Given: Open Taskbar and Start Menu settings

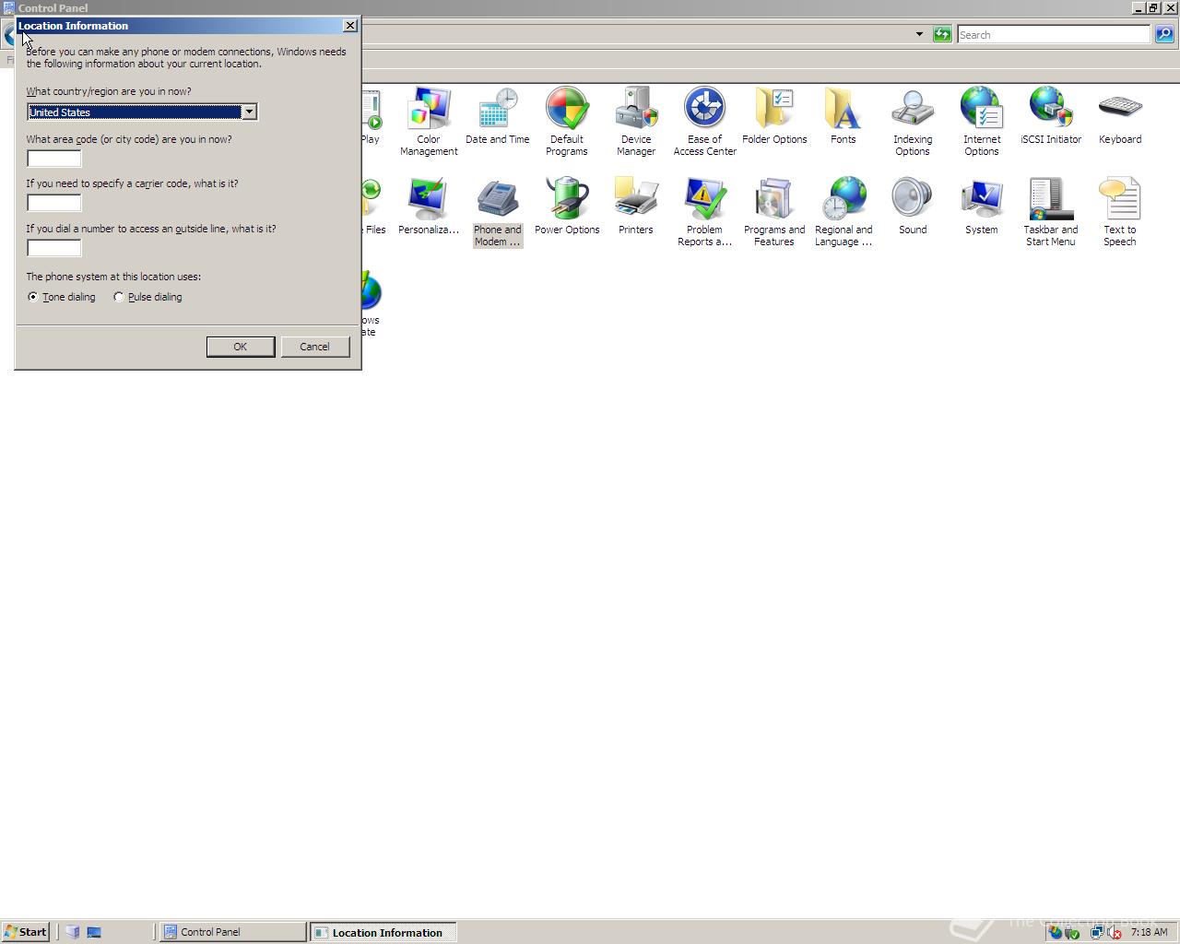Looking at the screenshot, I should pos(1051,212).
